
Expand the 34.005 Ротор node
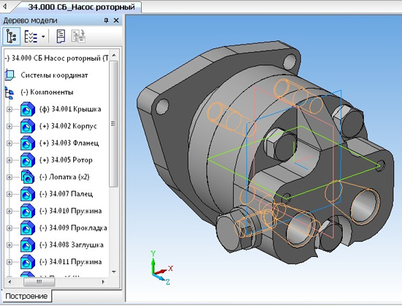coord(10,160)
